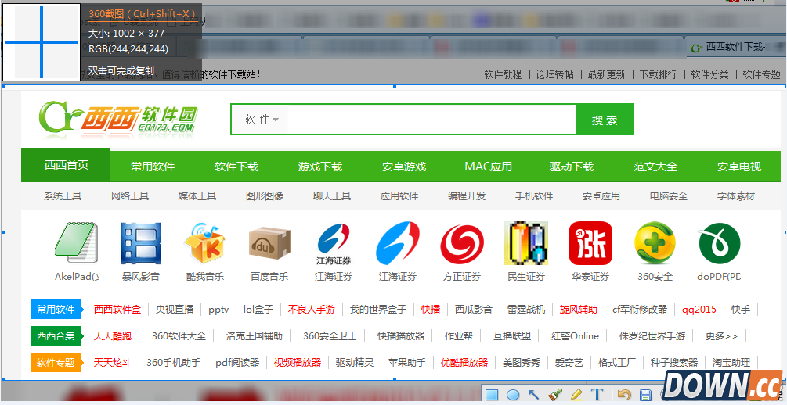Save the screenshot with floppy icon

(x=645, y=395)
